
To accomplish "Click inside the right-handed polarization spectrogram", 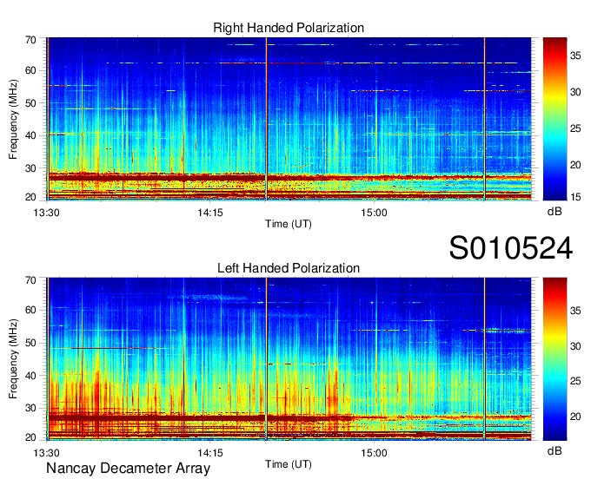I will click(x=289, y=119).
